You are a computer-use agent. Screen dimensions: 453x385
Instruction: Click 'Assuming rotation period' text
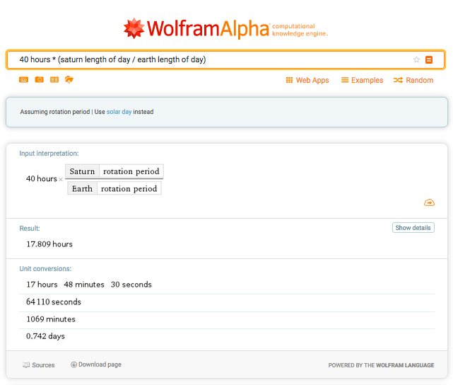(x=55, y=112)
